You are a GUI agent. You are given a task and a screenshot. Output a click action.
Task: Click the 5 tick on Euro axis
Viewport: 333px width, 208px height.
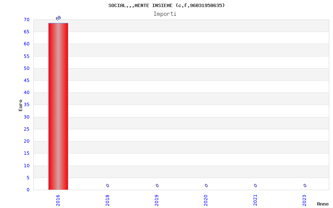[28, 178]
